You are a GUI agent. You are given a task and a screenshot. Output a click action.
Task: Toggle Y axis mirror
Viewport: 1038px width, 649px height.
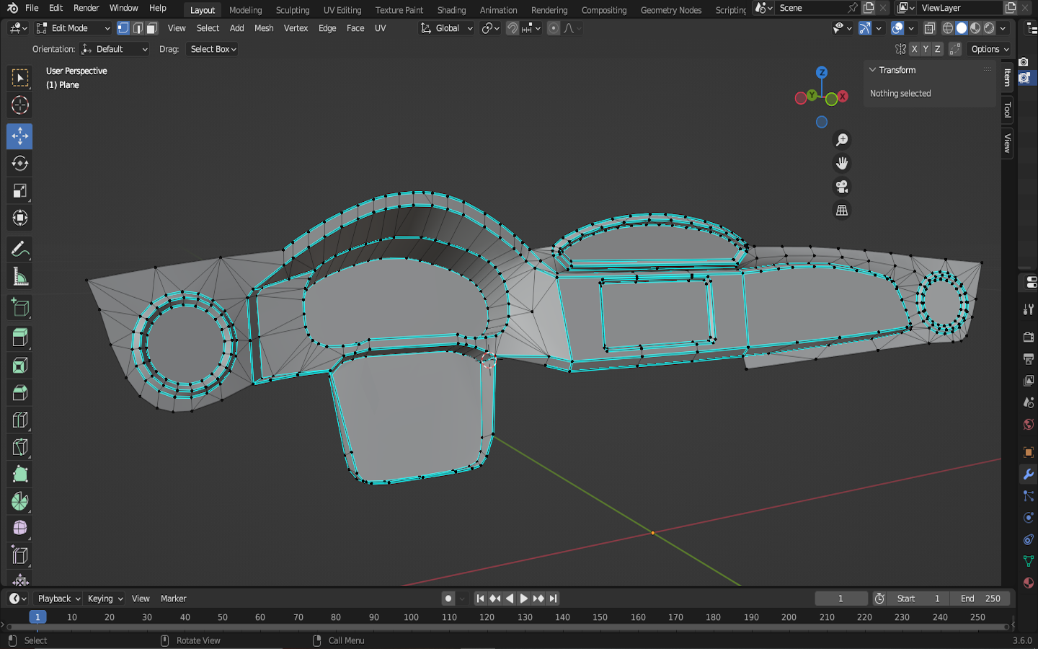[926, 49]
